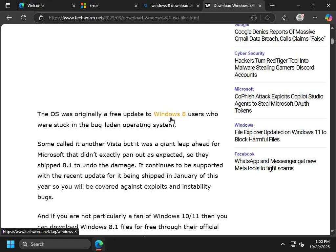Click the muted volume tray icon
The width and height of the screenshot is (336, 252).
tap(302, 244)
